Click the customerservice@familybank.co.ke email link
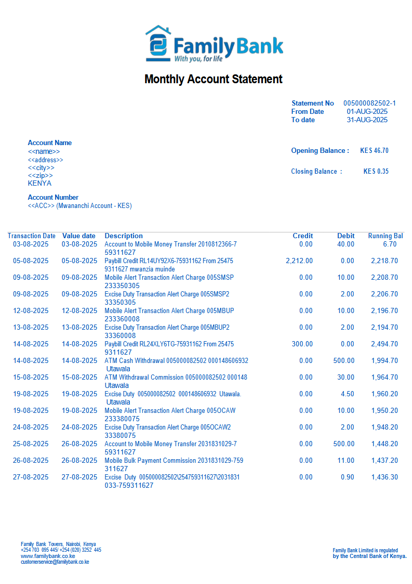Screen dimensions: 412x584 click(55, 562)
